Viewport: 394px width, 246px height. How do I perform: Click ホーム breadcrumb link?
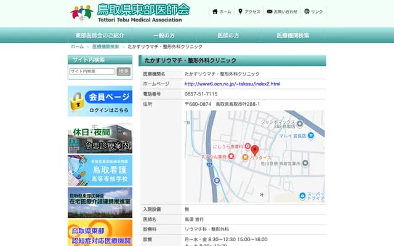pos(77,47)
